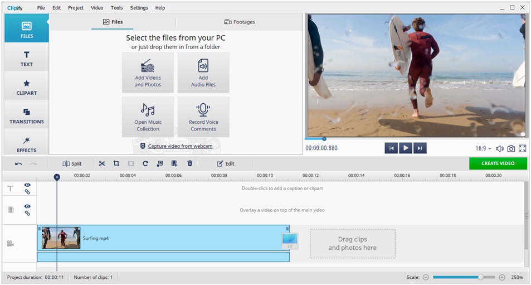Click the caption track T icon

click(11, 189)
